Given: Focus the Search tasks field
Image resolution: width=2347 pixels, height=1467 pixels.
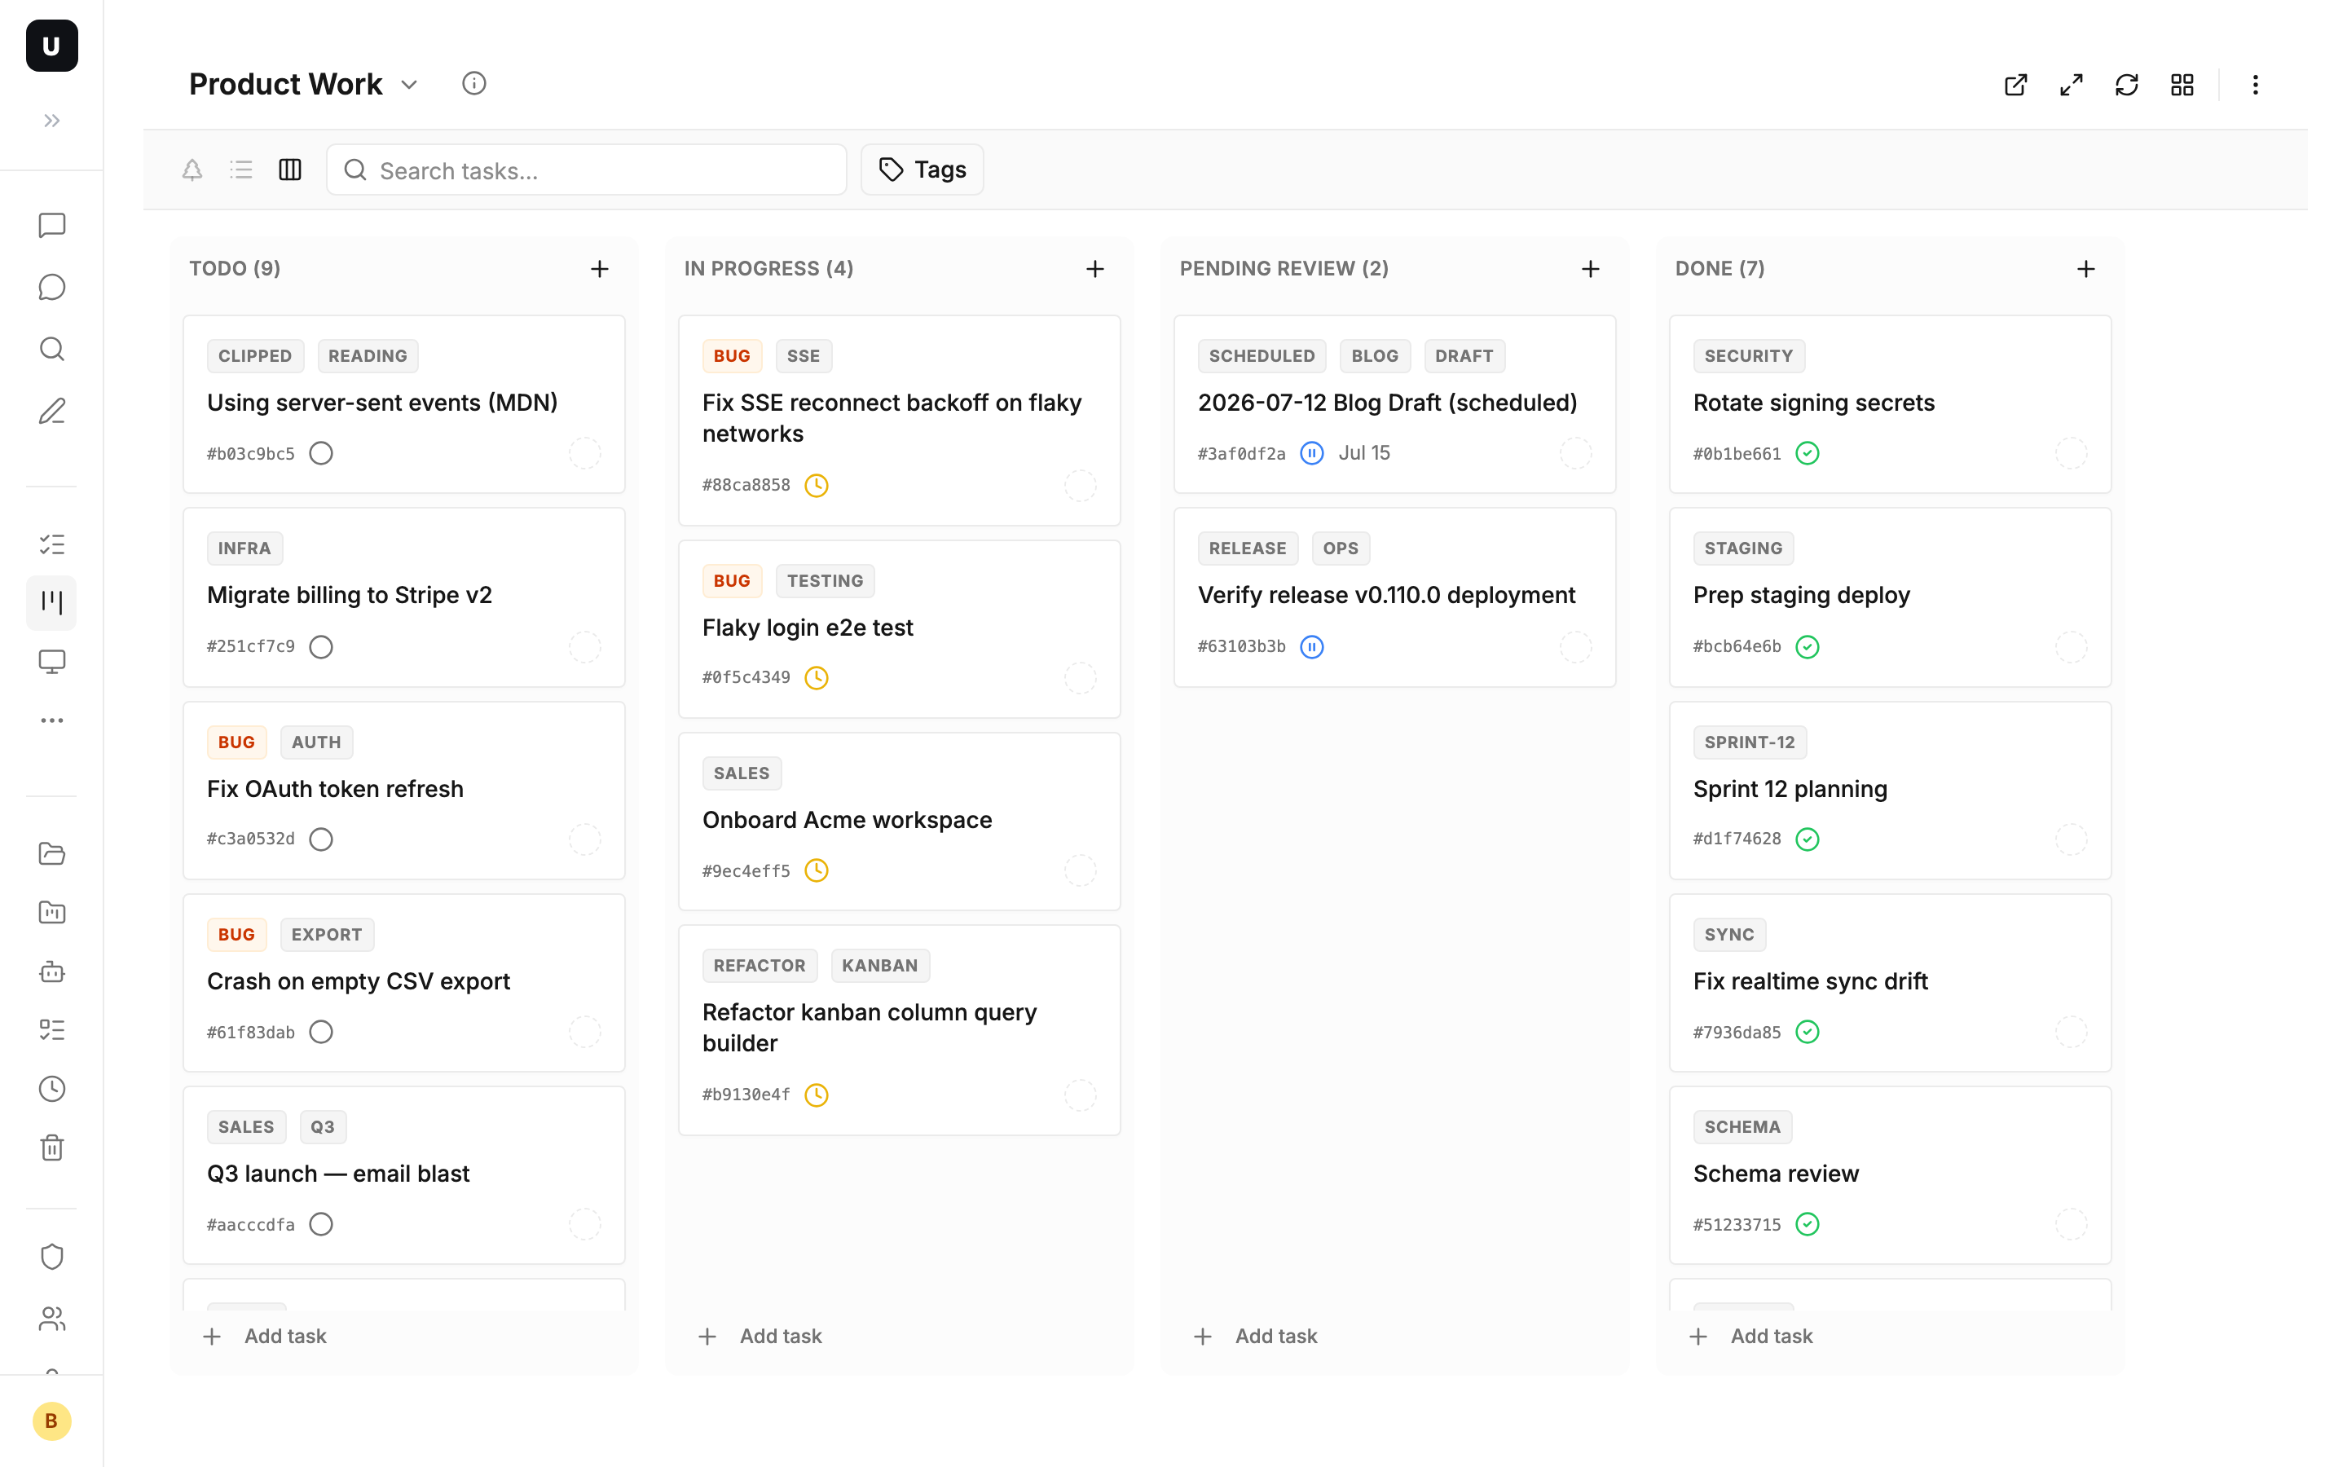Looking at the screenshot, I should [586, 170].
